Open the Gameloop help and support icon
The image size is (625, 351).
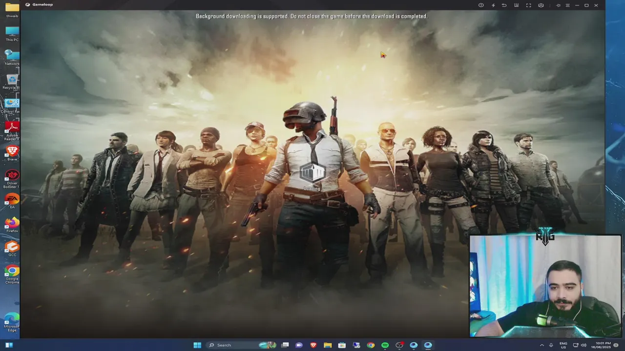pos(481,5)
